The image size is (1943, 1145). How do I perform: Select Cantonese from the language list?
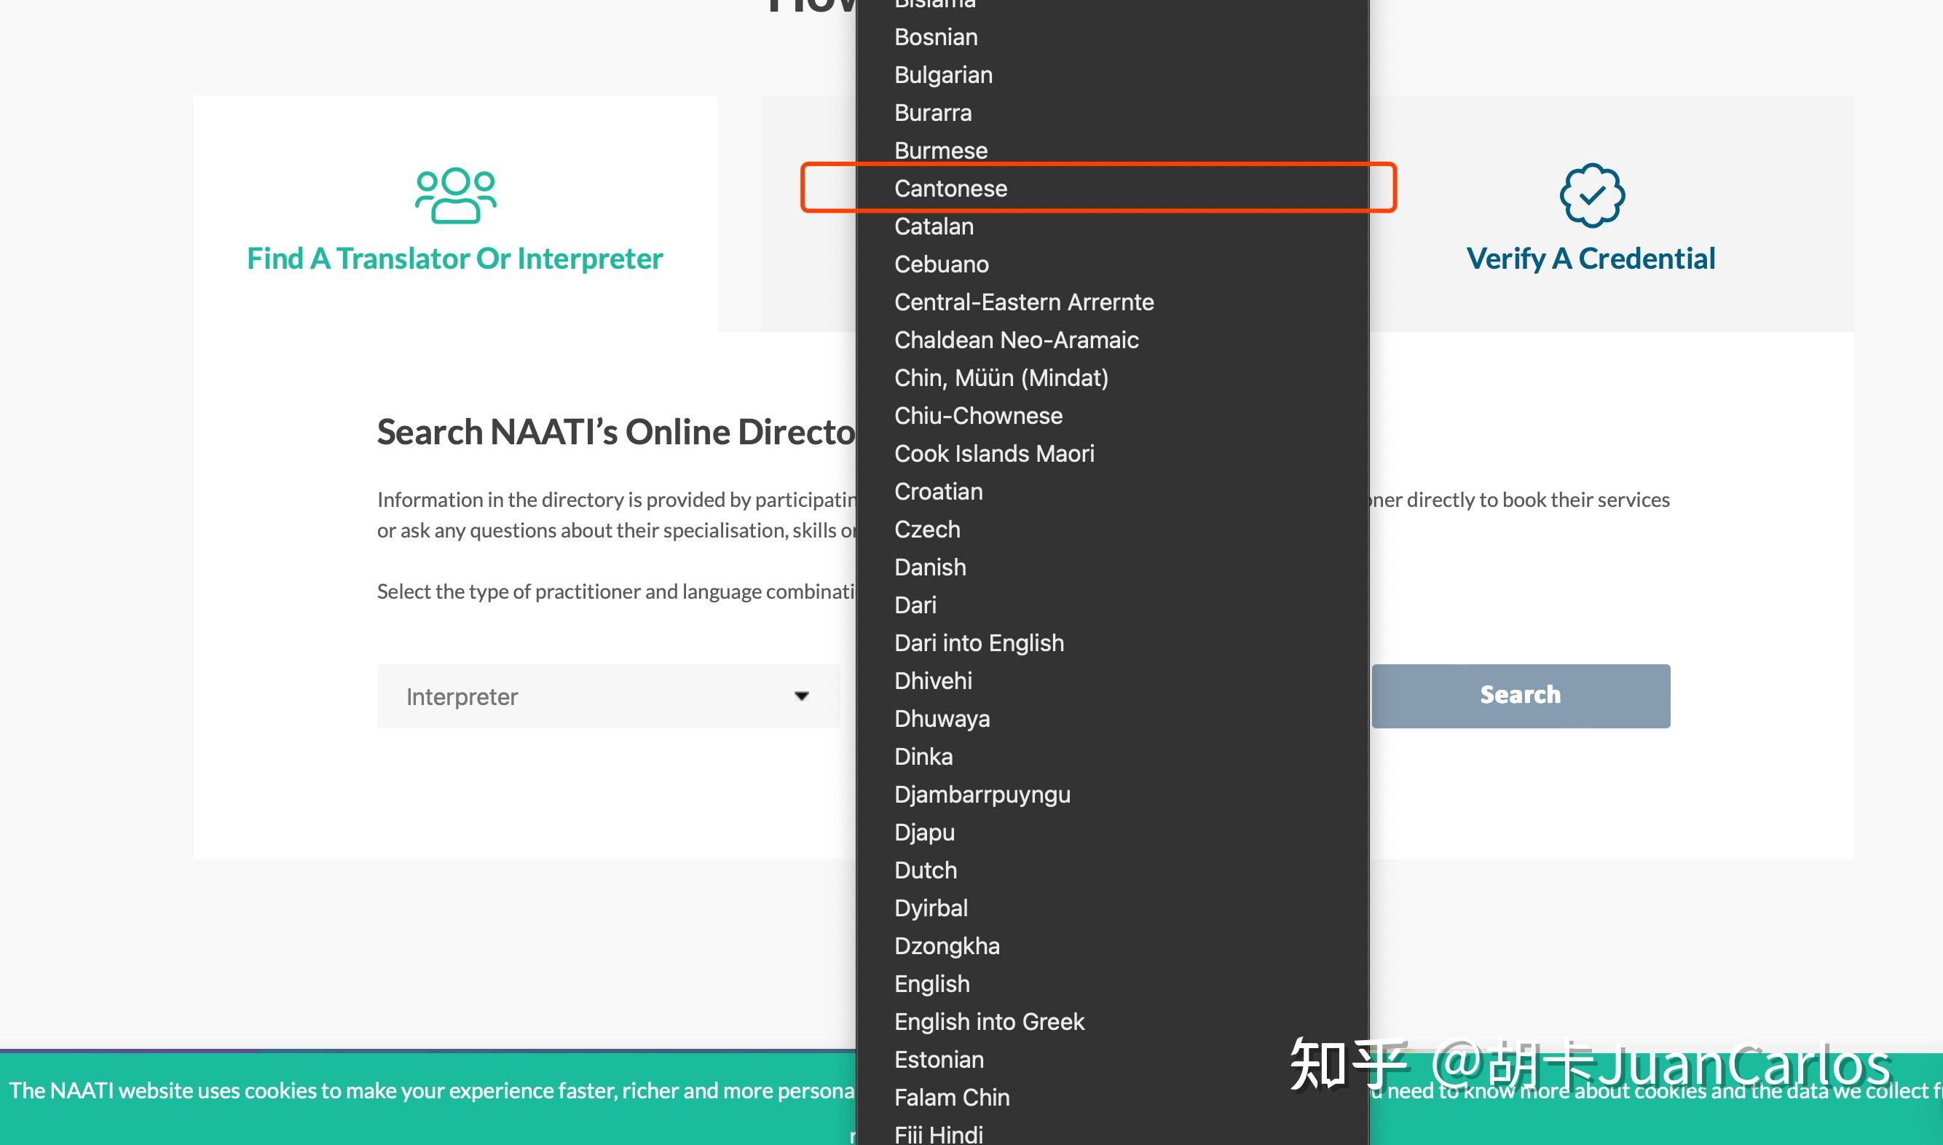(x=950, y=188)
